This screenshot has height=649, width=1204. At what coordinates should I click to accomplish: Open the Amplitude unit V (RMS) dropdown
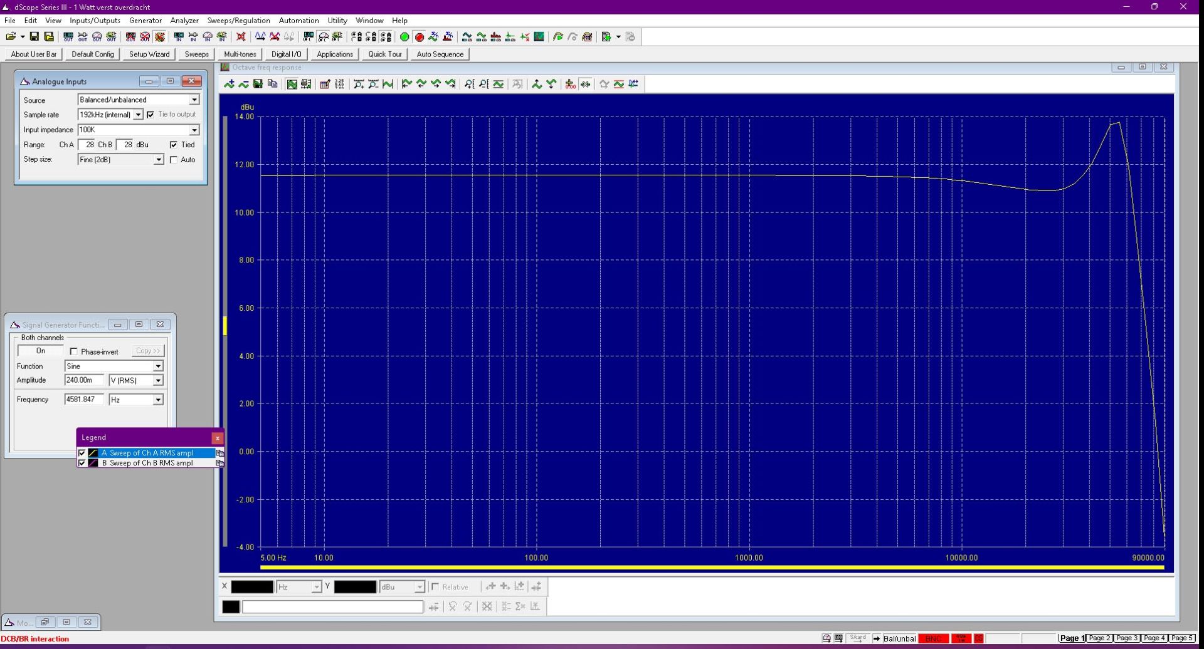[158, 380]
